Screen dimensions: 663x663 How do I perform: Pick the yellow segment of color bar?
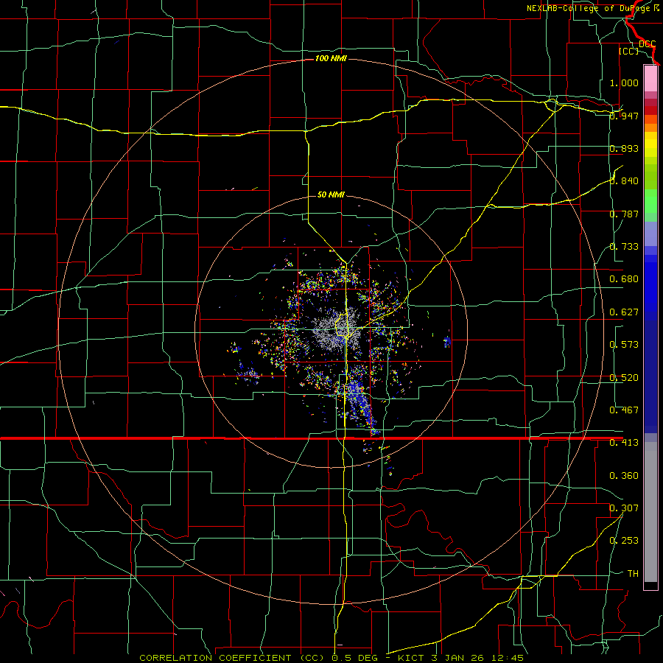[650, 144]
